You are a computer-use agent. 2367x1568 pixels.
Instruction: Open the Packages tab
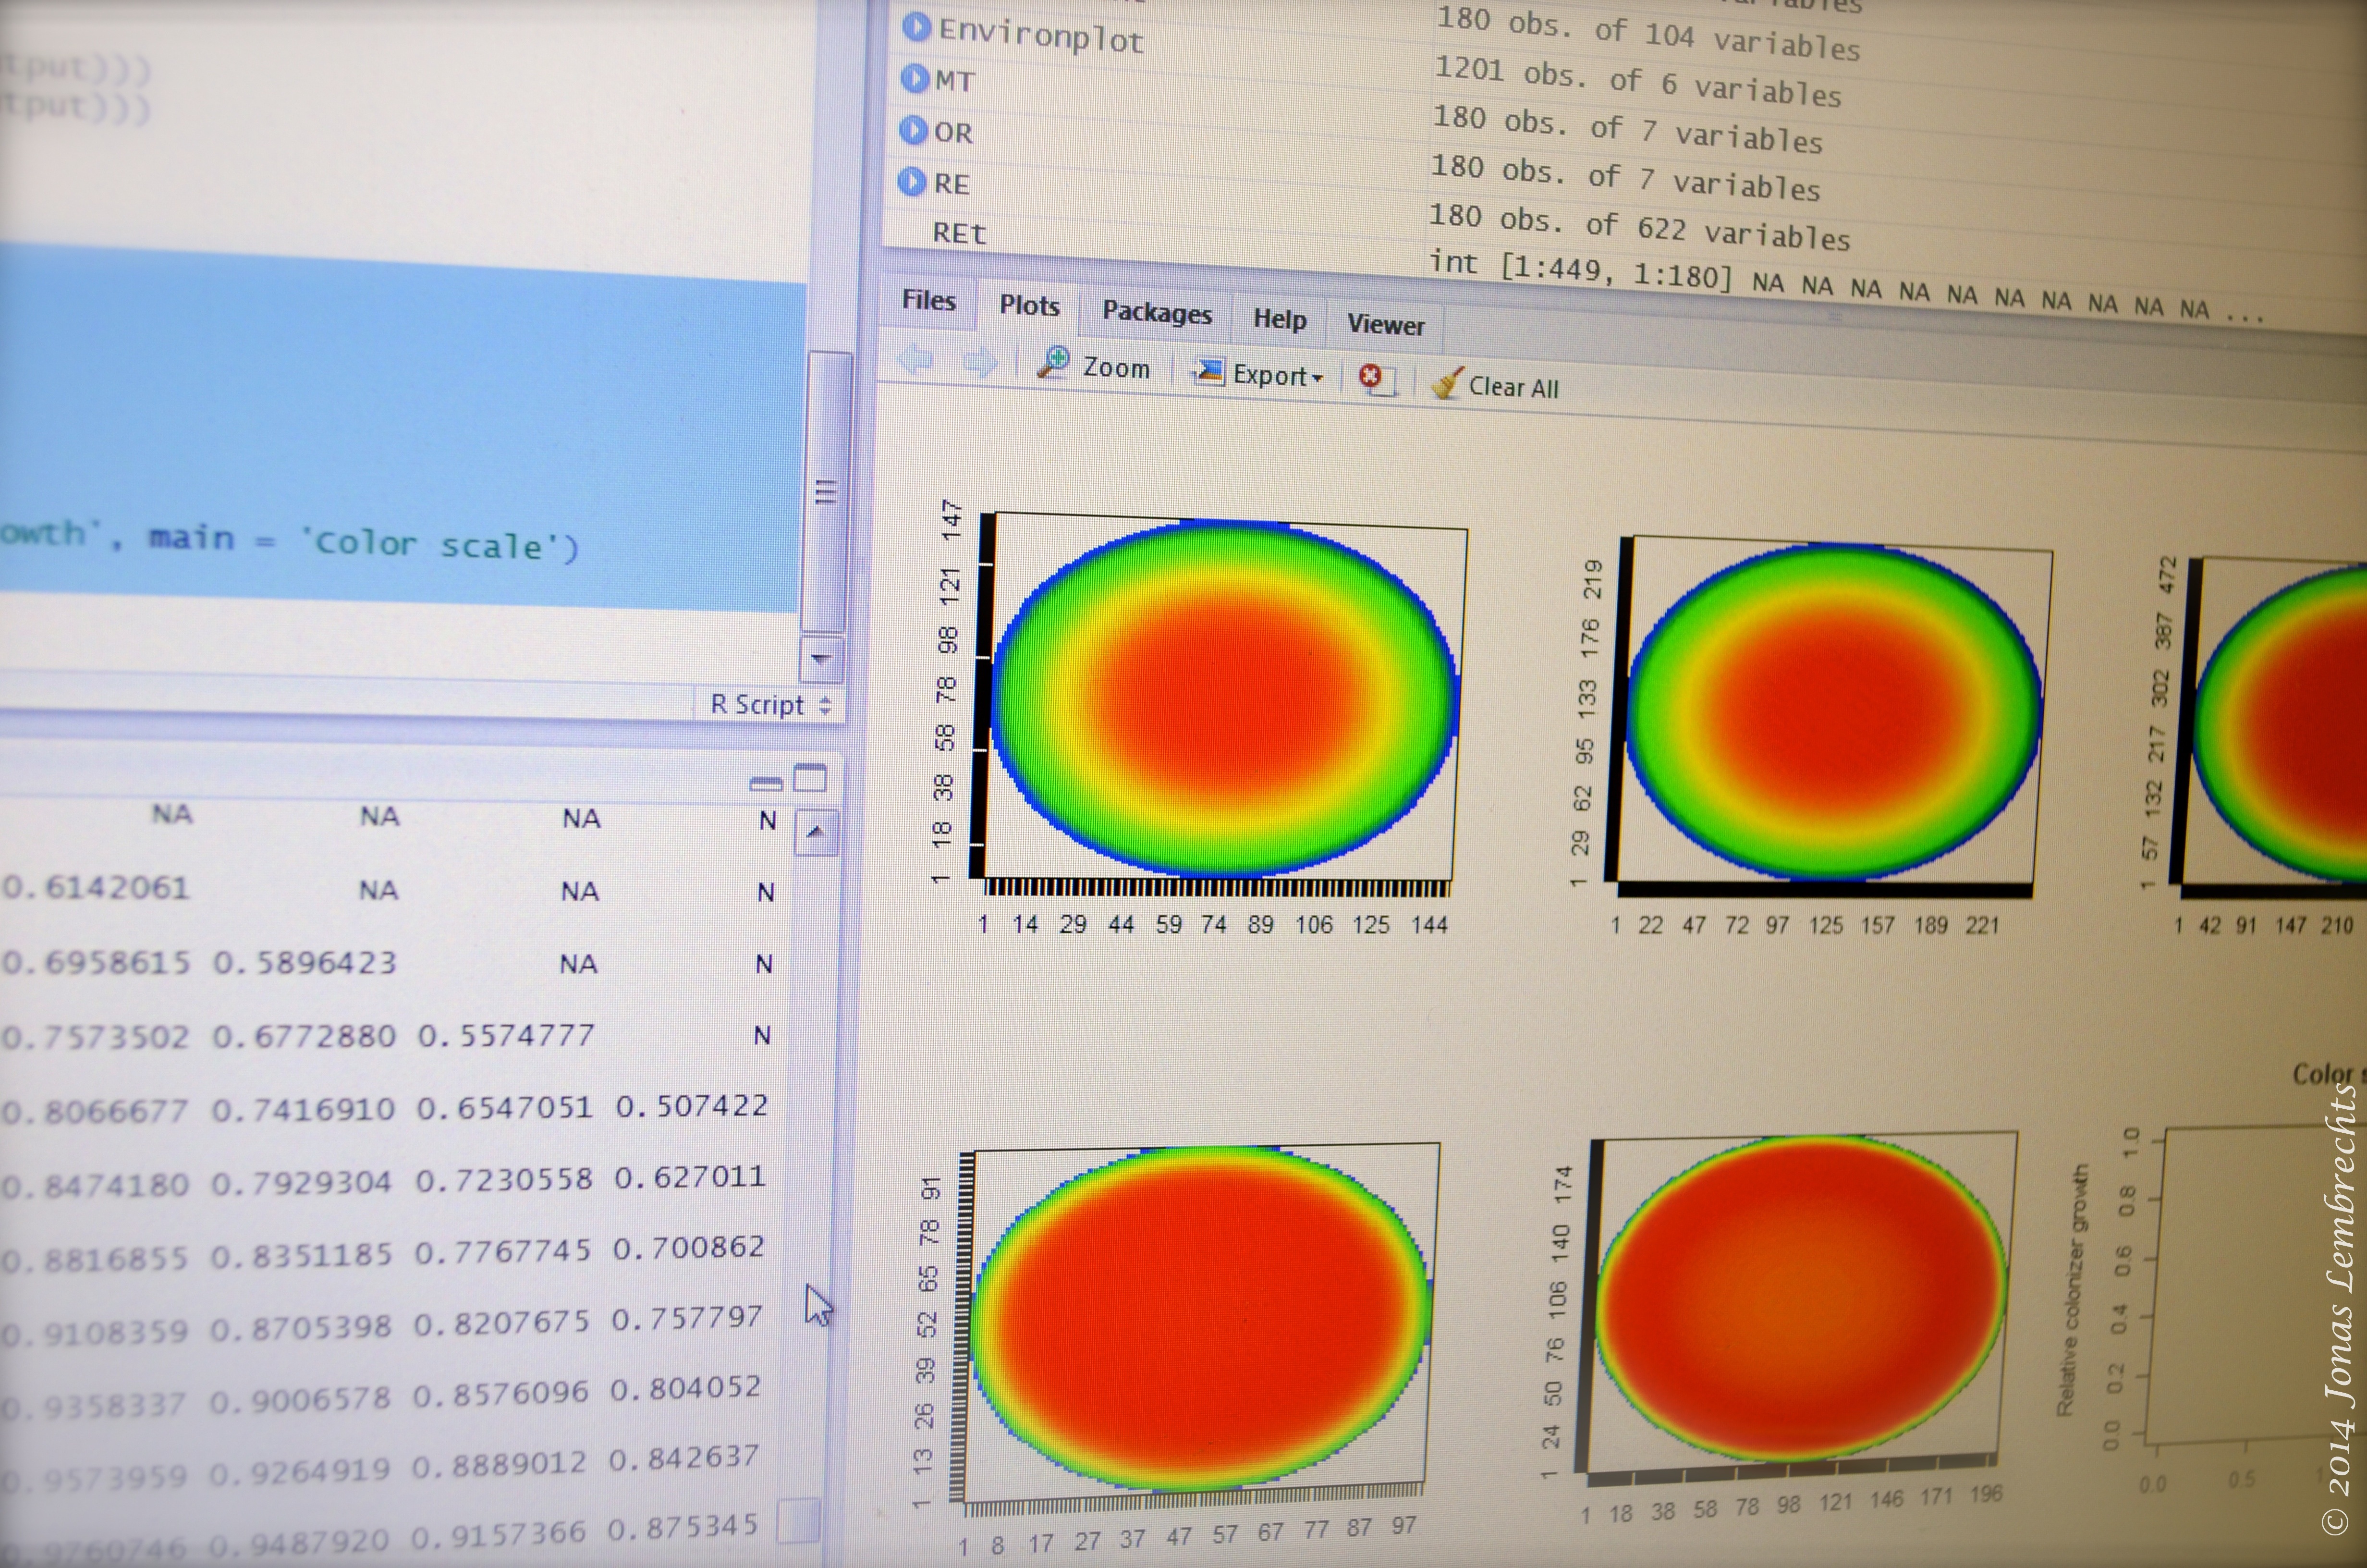click(1157, 313)
